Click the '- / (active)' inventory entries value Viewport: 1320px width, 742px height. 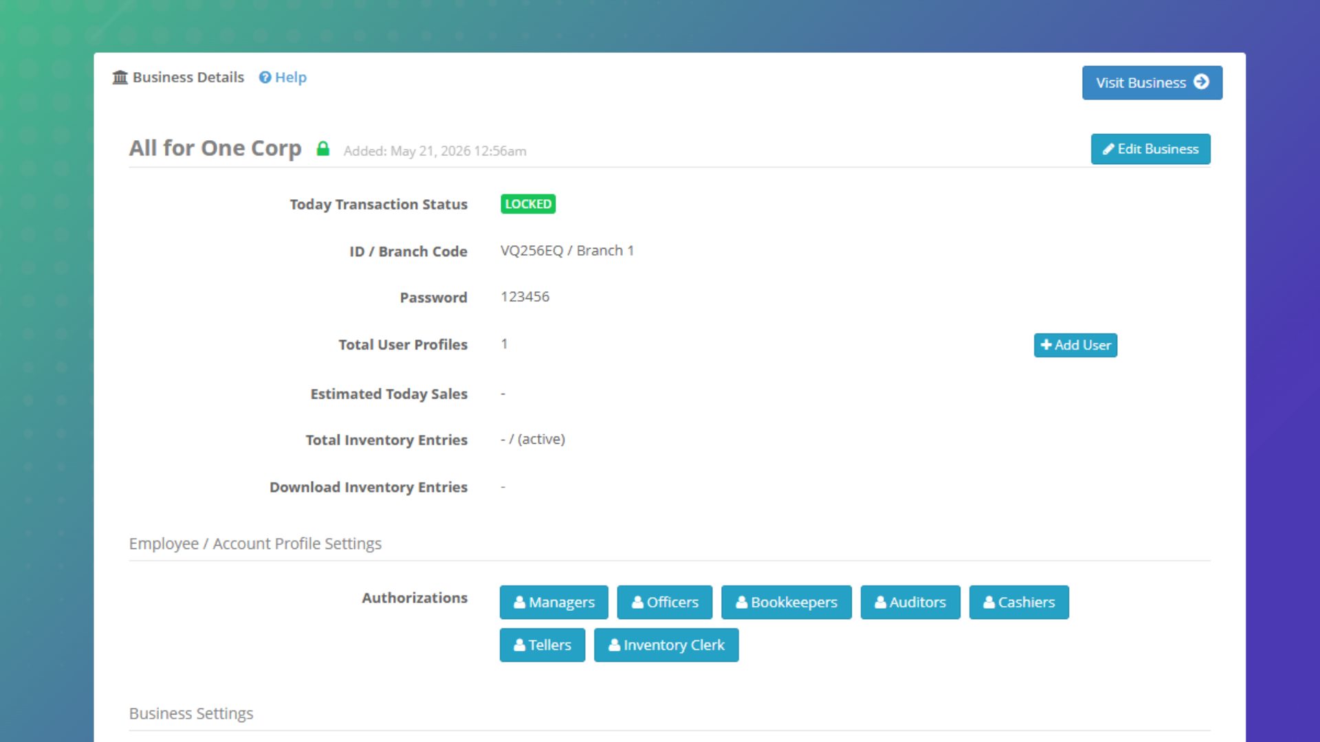pyautogui.click(x=533, y=439)
